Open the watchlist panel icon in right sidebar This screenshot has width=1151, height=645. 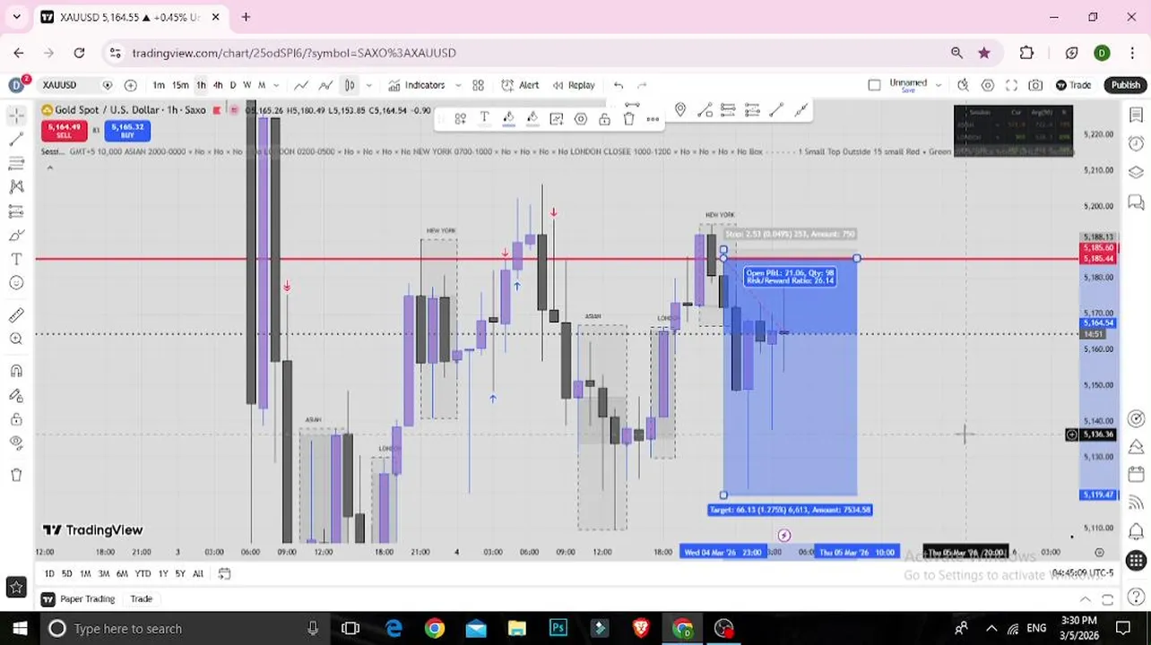(1136, 116)
